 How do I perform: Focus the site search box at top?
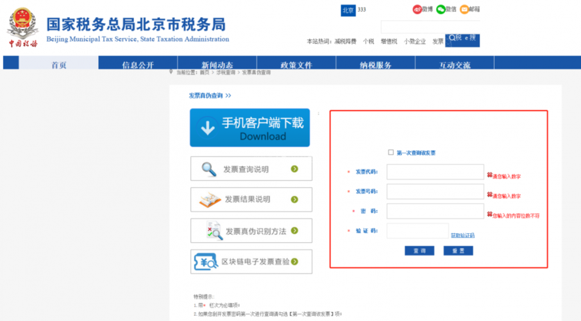pos(430,27)
